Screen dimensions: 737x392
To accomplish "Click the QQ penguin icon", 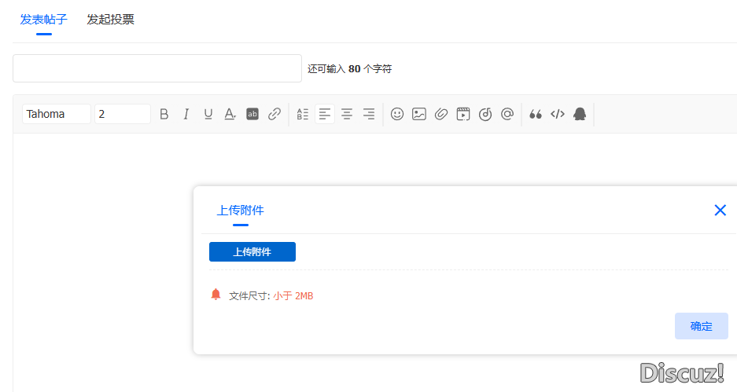I will [580, 114].
